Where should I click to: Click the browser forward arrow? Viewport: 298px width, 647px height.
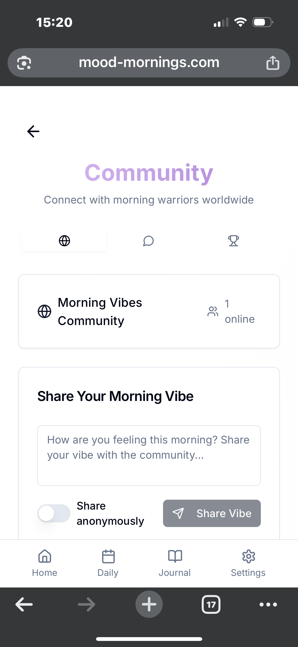[86, 604]
